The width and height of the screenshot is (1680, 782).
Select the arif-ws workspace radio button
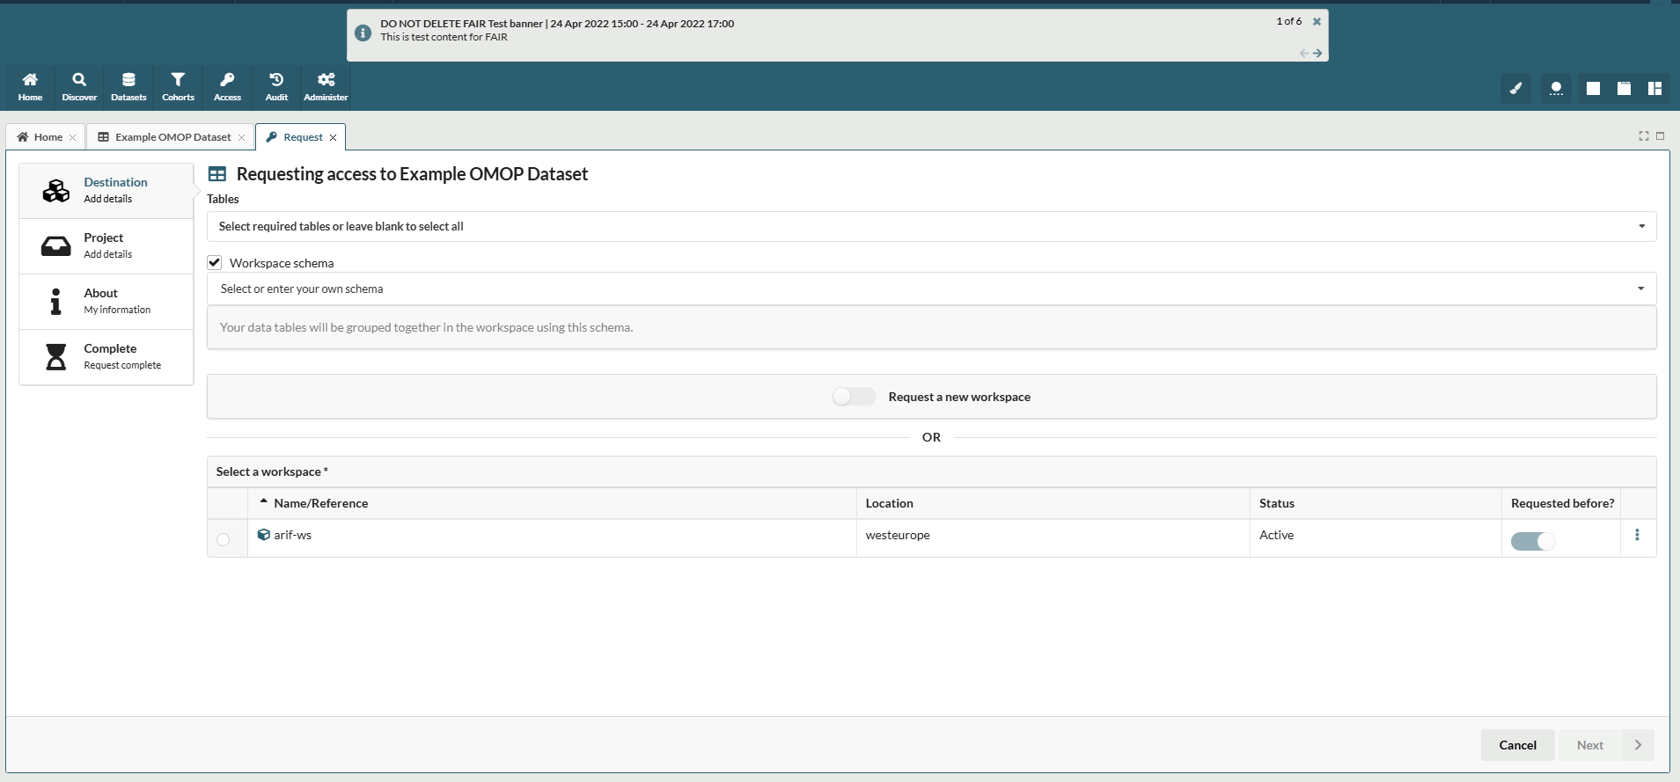click(224, 539)
